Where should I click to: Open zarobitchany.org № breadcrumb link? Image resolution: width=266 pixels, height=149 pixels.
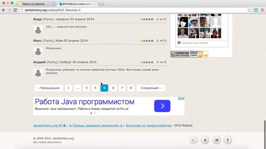click(49, 125)
